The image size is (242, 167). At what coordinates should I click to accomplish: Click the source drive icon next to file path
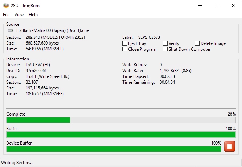click(x=11, y=30)
